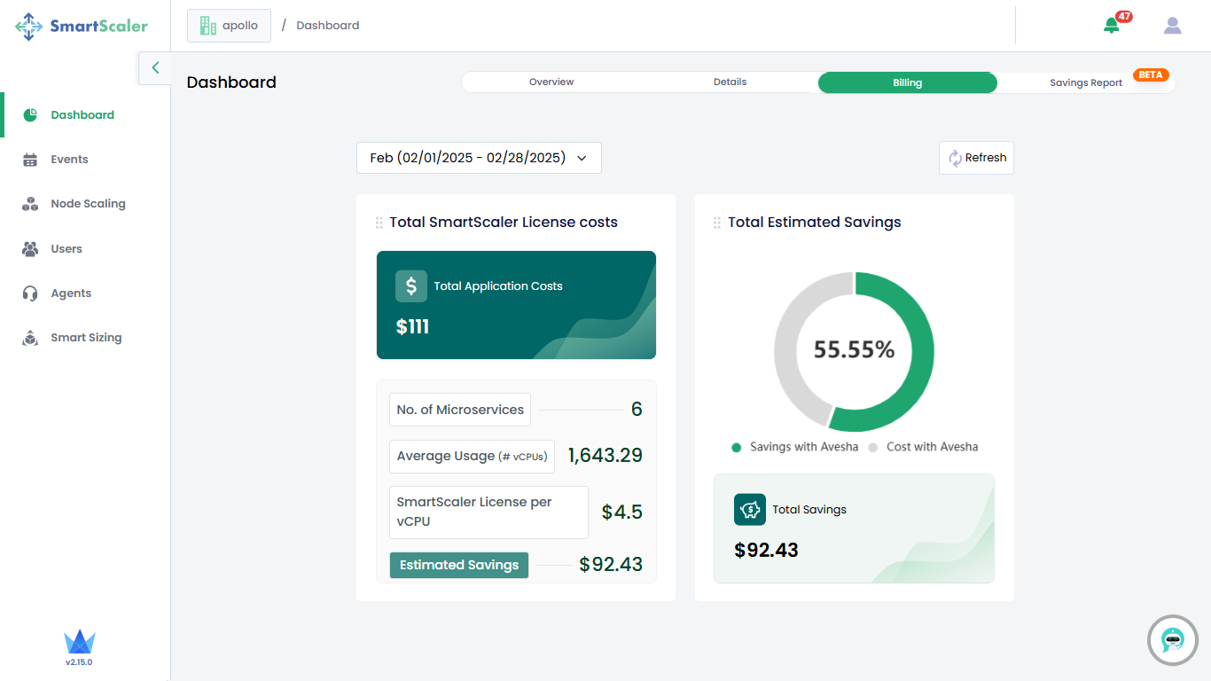Open the chatbot assistant button

pos(1173,639)
